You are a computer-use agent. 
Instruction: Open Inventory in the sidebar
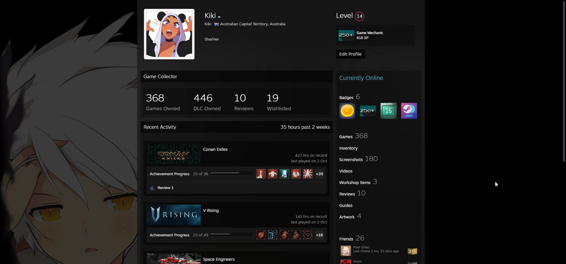point(348,148)
